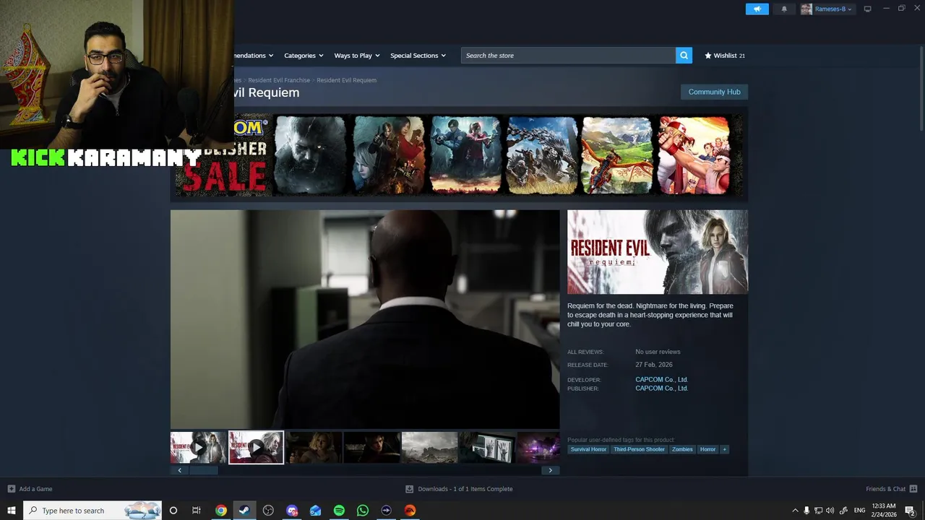Click the Windows Type here to search box

(x=93, y=511)
